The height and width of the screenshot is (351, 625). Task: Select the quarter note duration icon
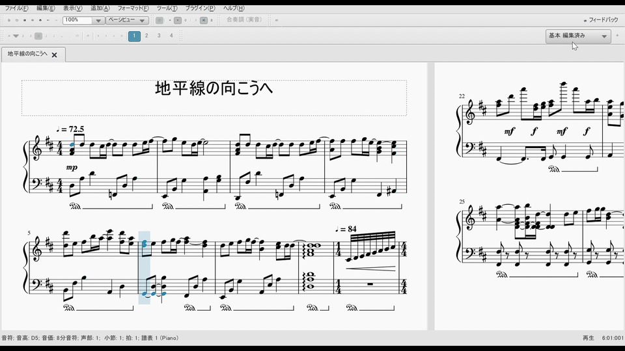(x=46, y=36)
